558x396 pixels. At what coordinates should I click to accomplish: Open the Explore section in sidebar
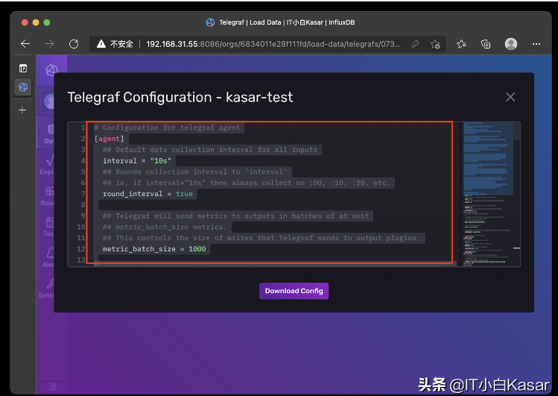click(48, 165)
